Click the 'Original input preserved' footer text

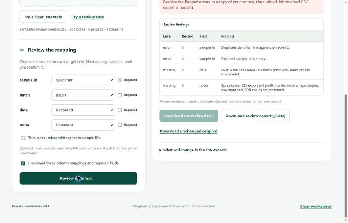[174, 206]
